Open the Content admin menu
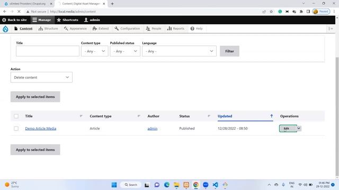Viewport: 339px width, 190px height. point(23,28)
